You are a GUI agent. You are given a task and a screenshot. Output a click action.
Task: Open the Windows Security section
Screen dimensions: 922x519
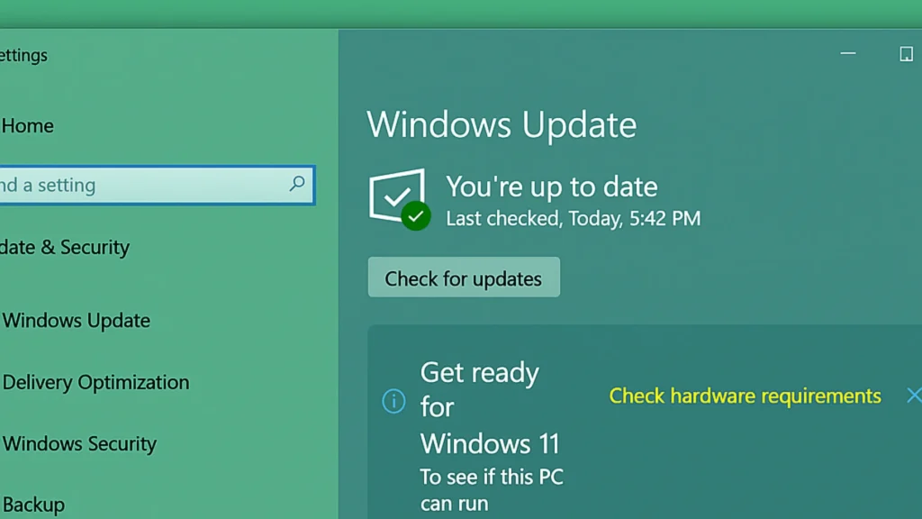click(79, 443)
